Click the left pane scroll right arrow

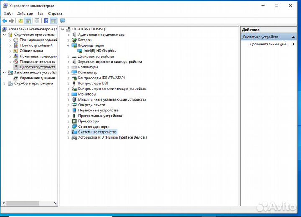[55, 203]
